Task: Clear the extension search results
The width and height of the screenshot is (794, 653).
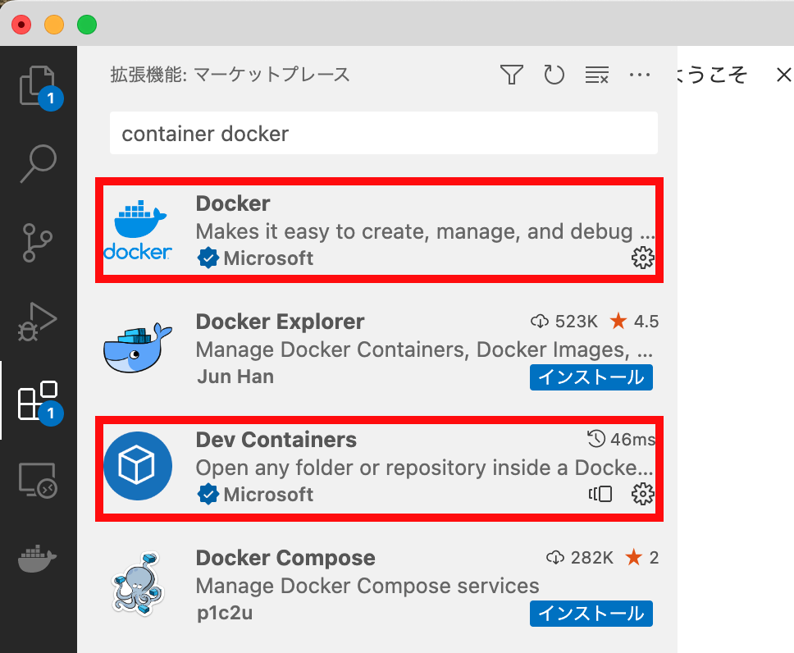Action: 596,74
